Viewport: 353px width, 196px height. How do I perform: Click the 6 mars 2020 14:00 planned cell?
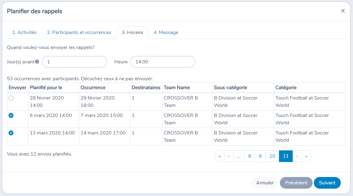54,119
